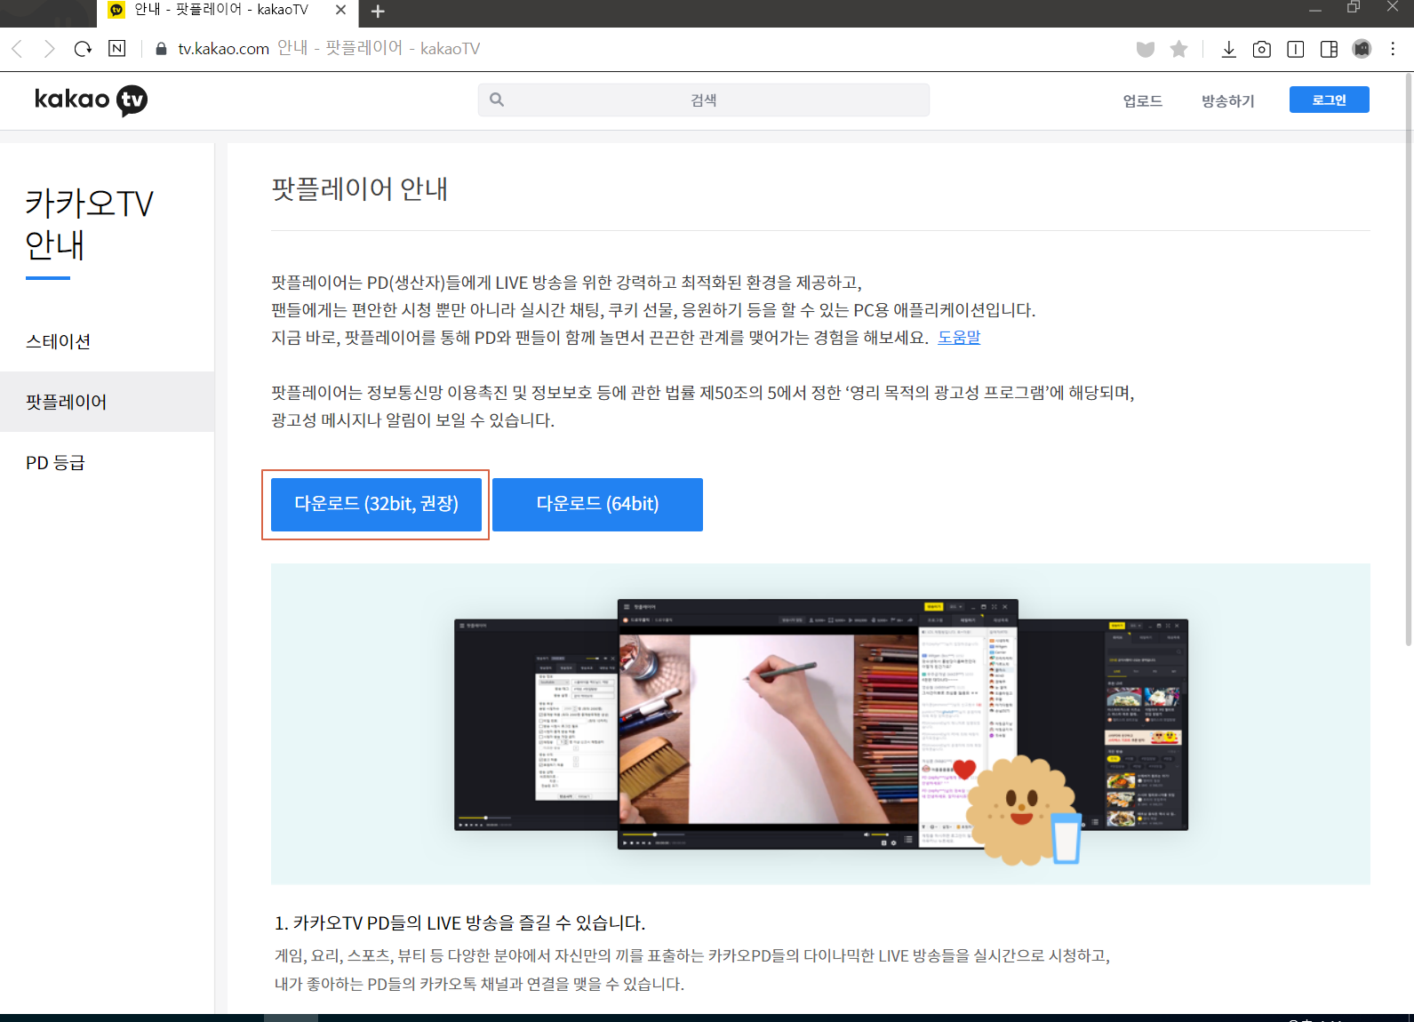Click the 팟플레이어 안내 page heading
The image size is (1414, 1022).
click(x=359, y=188)
